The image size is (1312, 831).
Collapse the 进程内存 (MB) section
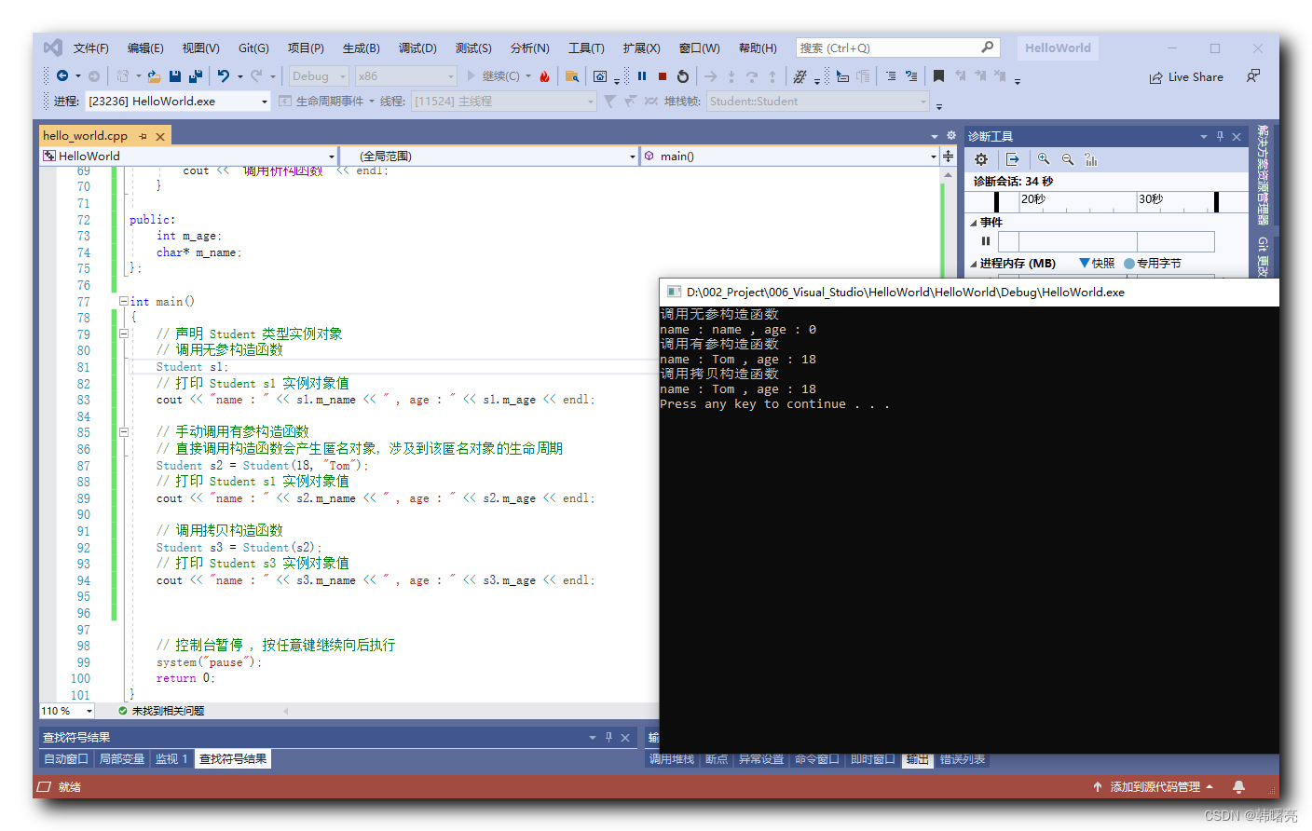coord(974,264)
